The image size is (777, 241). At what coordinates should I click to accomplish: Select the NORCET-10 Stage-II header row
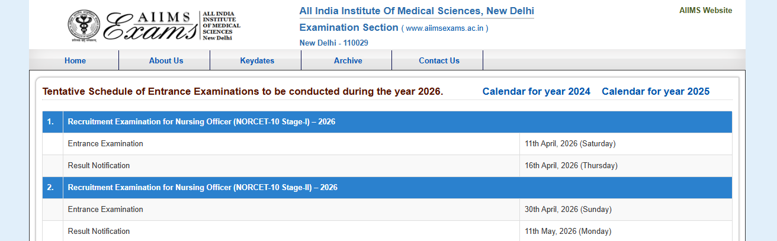click(203, 188)
